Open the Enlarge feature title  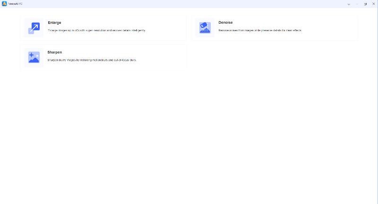click(x=54, y=23)
